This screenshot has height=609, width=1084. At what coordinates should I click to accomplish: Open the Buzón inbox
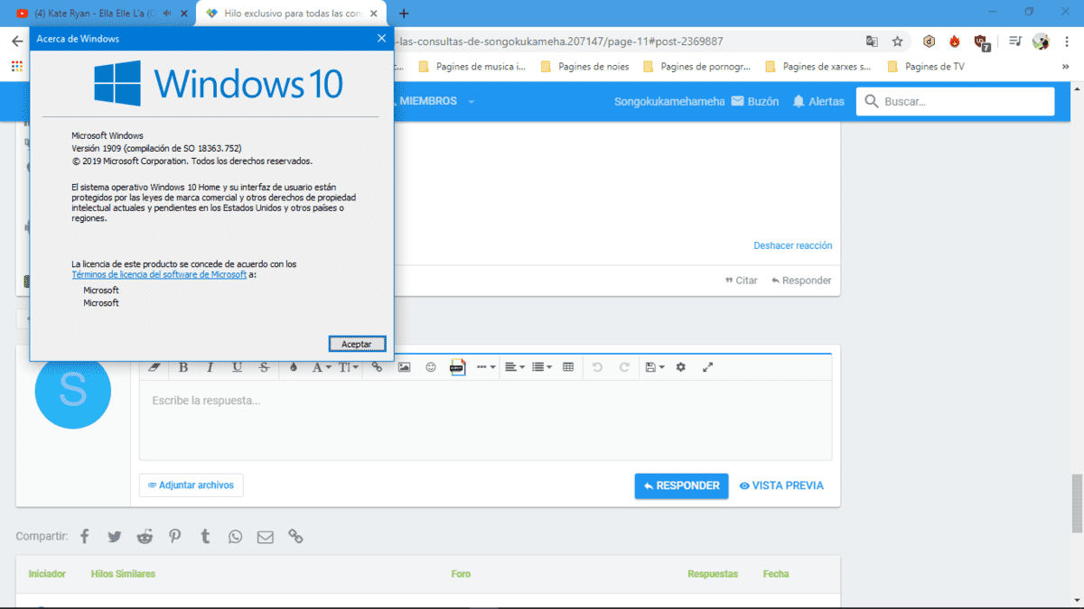(x=755, y=102)
